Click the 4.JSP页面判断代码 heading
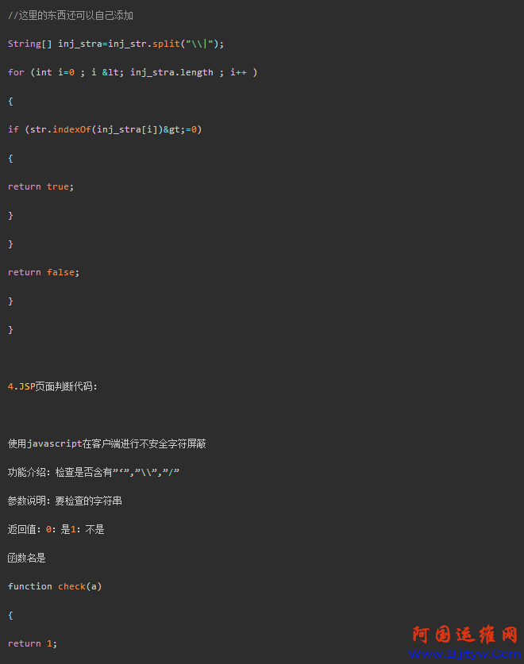The height and width of the screenshot is (664, 524). pos(52,386)
